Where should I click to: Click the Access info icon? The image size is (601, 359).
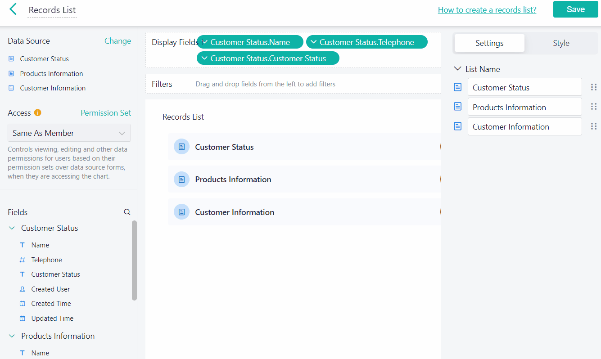pyautogui.click(x=38, y=113)
